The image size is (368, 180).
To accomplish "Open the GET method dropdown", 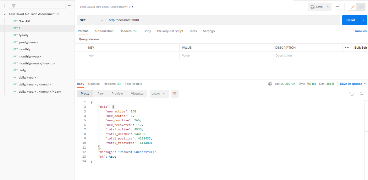I will (x=91, y=20).
